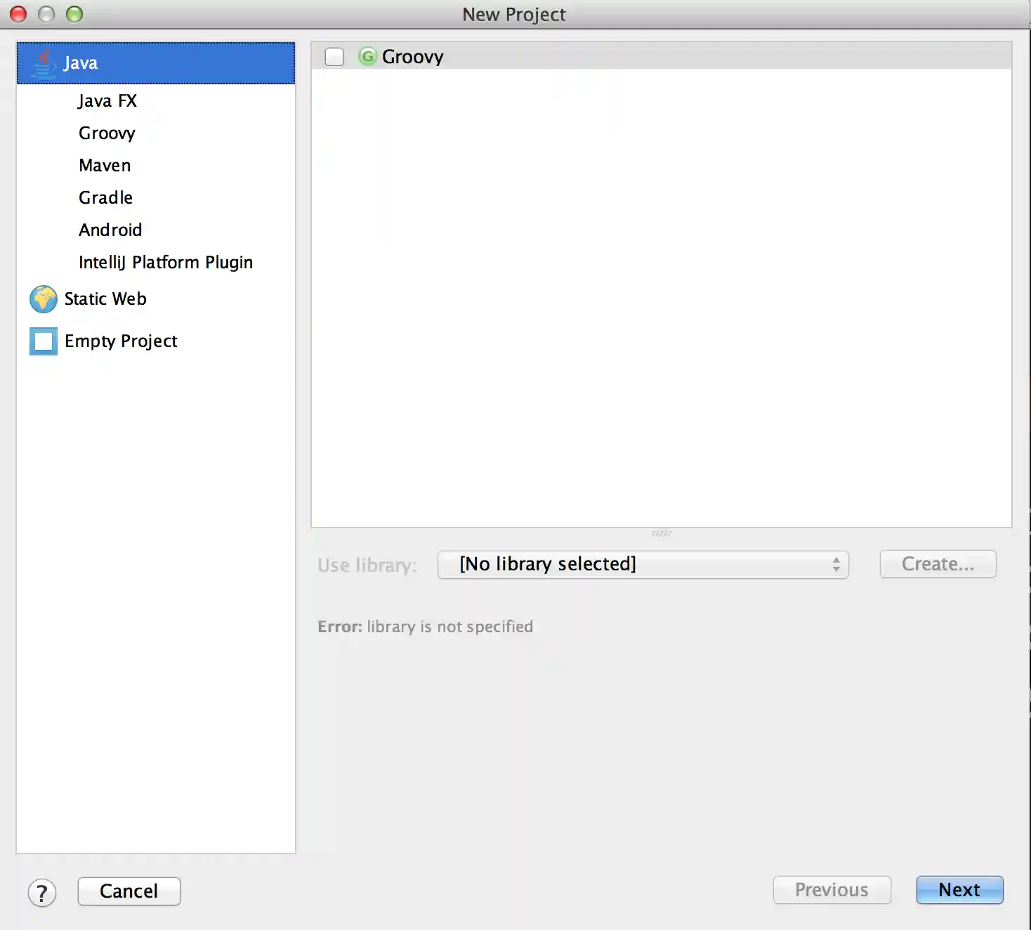Click the Cancel button
This screenshot has height=930, width=1031.
pos(129,891)
